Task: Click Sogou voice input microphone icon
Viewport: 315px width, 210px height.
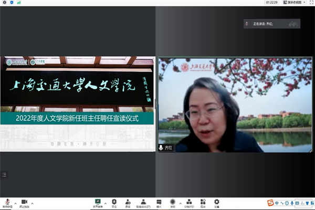Action: pyautogui.click(x=292, y=203)
